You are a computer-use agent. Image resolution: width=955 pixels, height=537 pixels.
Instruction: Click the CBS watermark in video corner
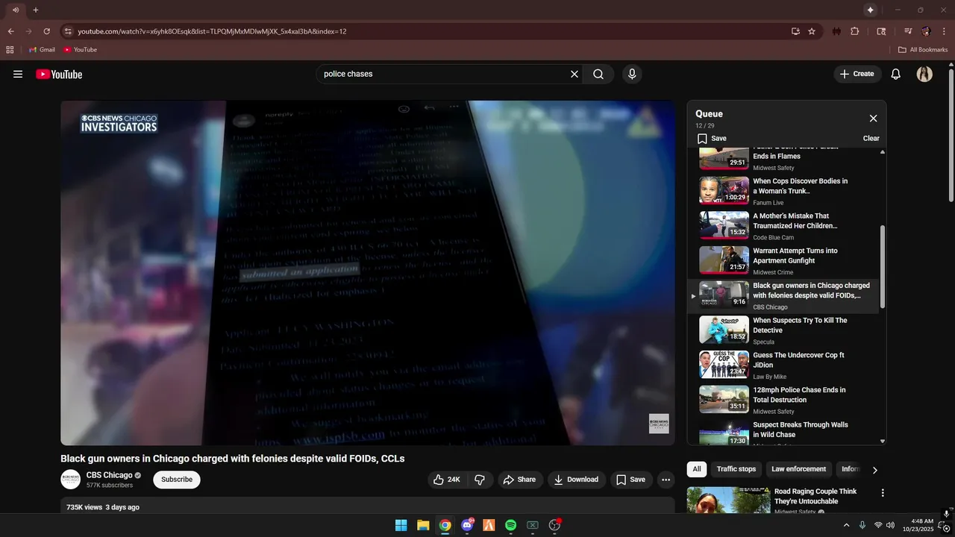[x=659, y=424]
